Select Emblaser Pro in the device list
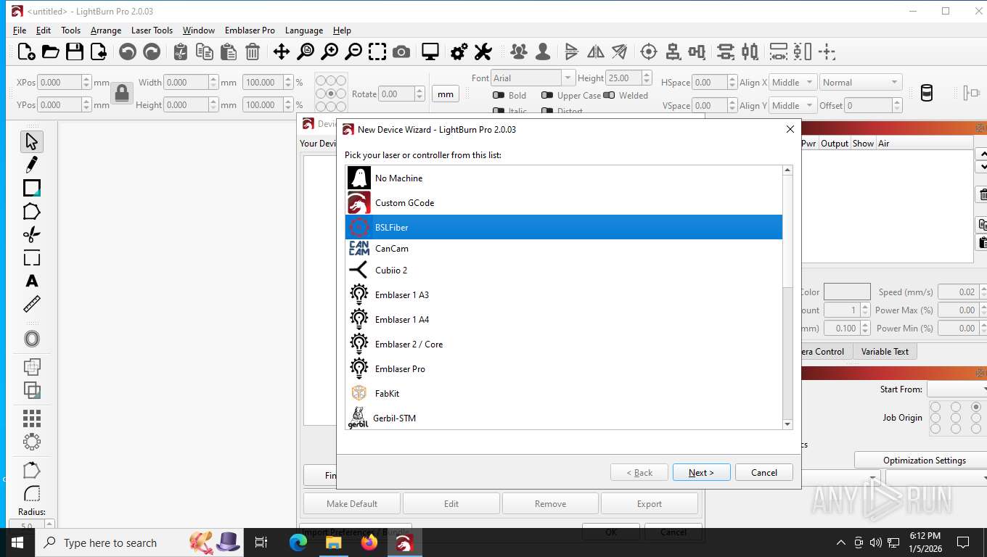Viewport: 987px width, 557px height. click(564, 368)
